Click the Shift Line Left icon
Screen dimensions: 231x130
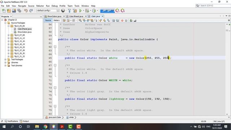pyautogui.click(x=113, y=21)
